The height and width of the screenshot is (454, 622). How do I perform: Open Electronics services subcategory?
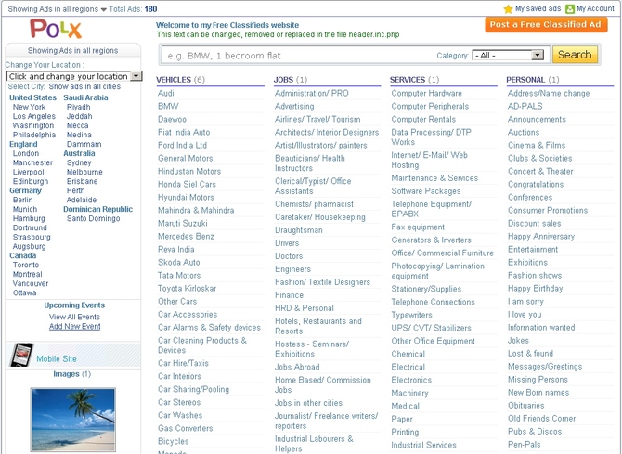point(411,380)
